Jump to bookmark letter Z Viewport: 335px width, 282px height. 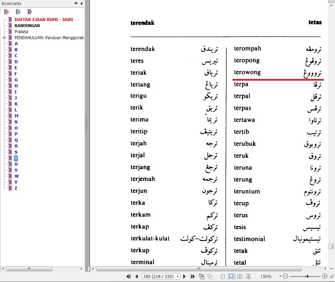(16, 188)
